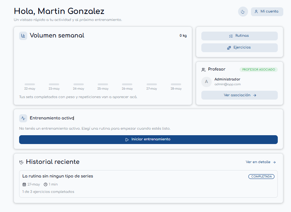Toggle dark mode with the moon icon

coord(243,12)
